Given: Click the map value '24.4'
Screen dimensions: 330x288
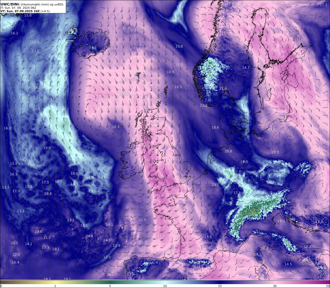Looking at the screenshot, I should [89, 236].
